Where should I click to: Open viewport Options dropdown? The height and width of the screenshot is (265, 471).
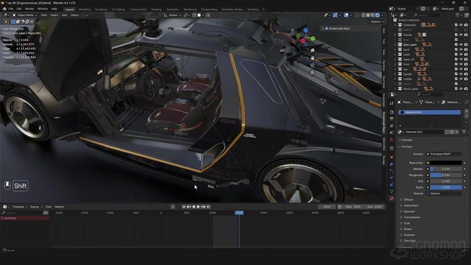click(377, 22)
